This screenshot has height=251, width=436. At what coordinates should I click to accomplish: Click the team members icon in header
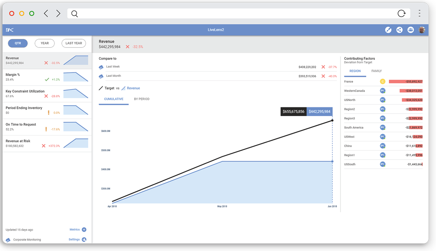pyautogui.click(x=411, y=30)
